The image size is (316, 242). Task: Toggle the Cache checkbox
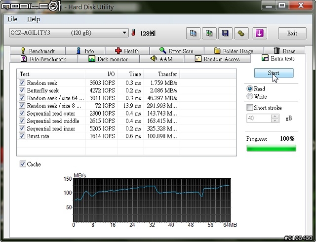point(23,164)
